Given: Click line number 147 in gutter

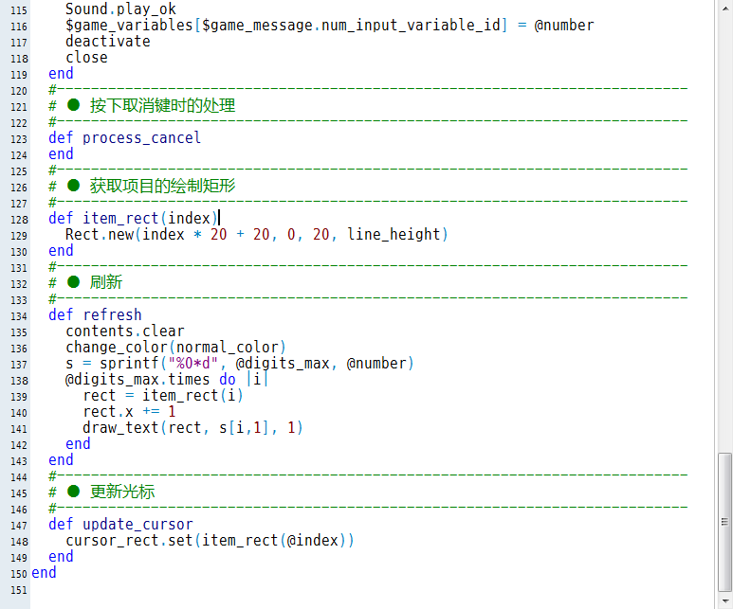Looking at the screenshot, I should [x=19, y=526].
